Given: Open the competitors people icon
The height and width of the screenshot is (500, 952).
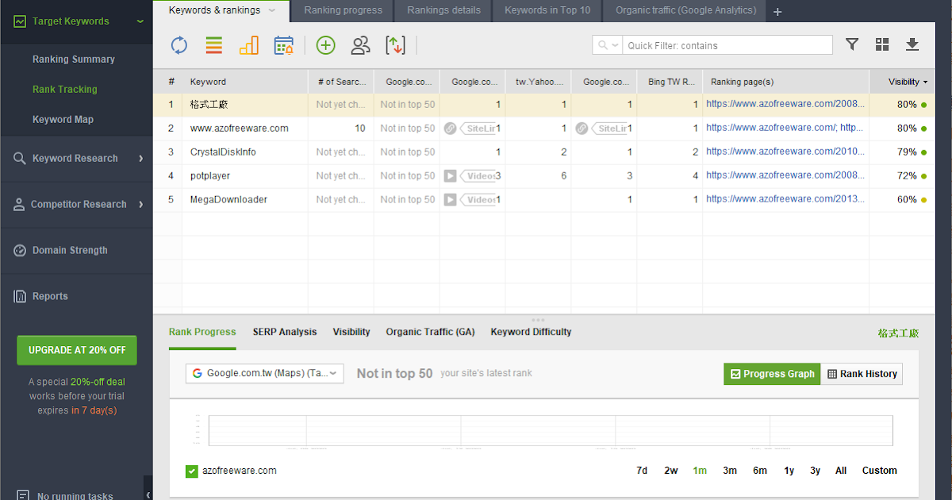Looking at the screenshot, I should tap(360, 45).
